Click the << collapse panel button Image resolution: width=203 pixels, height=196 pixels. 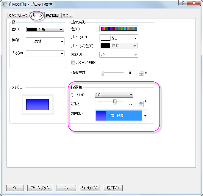coord(15,188)
